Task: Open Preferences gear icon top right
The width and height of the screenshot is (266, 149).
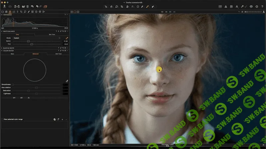Action: [257, 7]
